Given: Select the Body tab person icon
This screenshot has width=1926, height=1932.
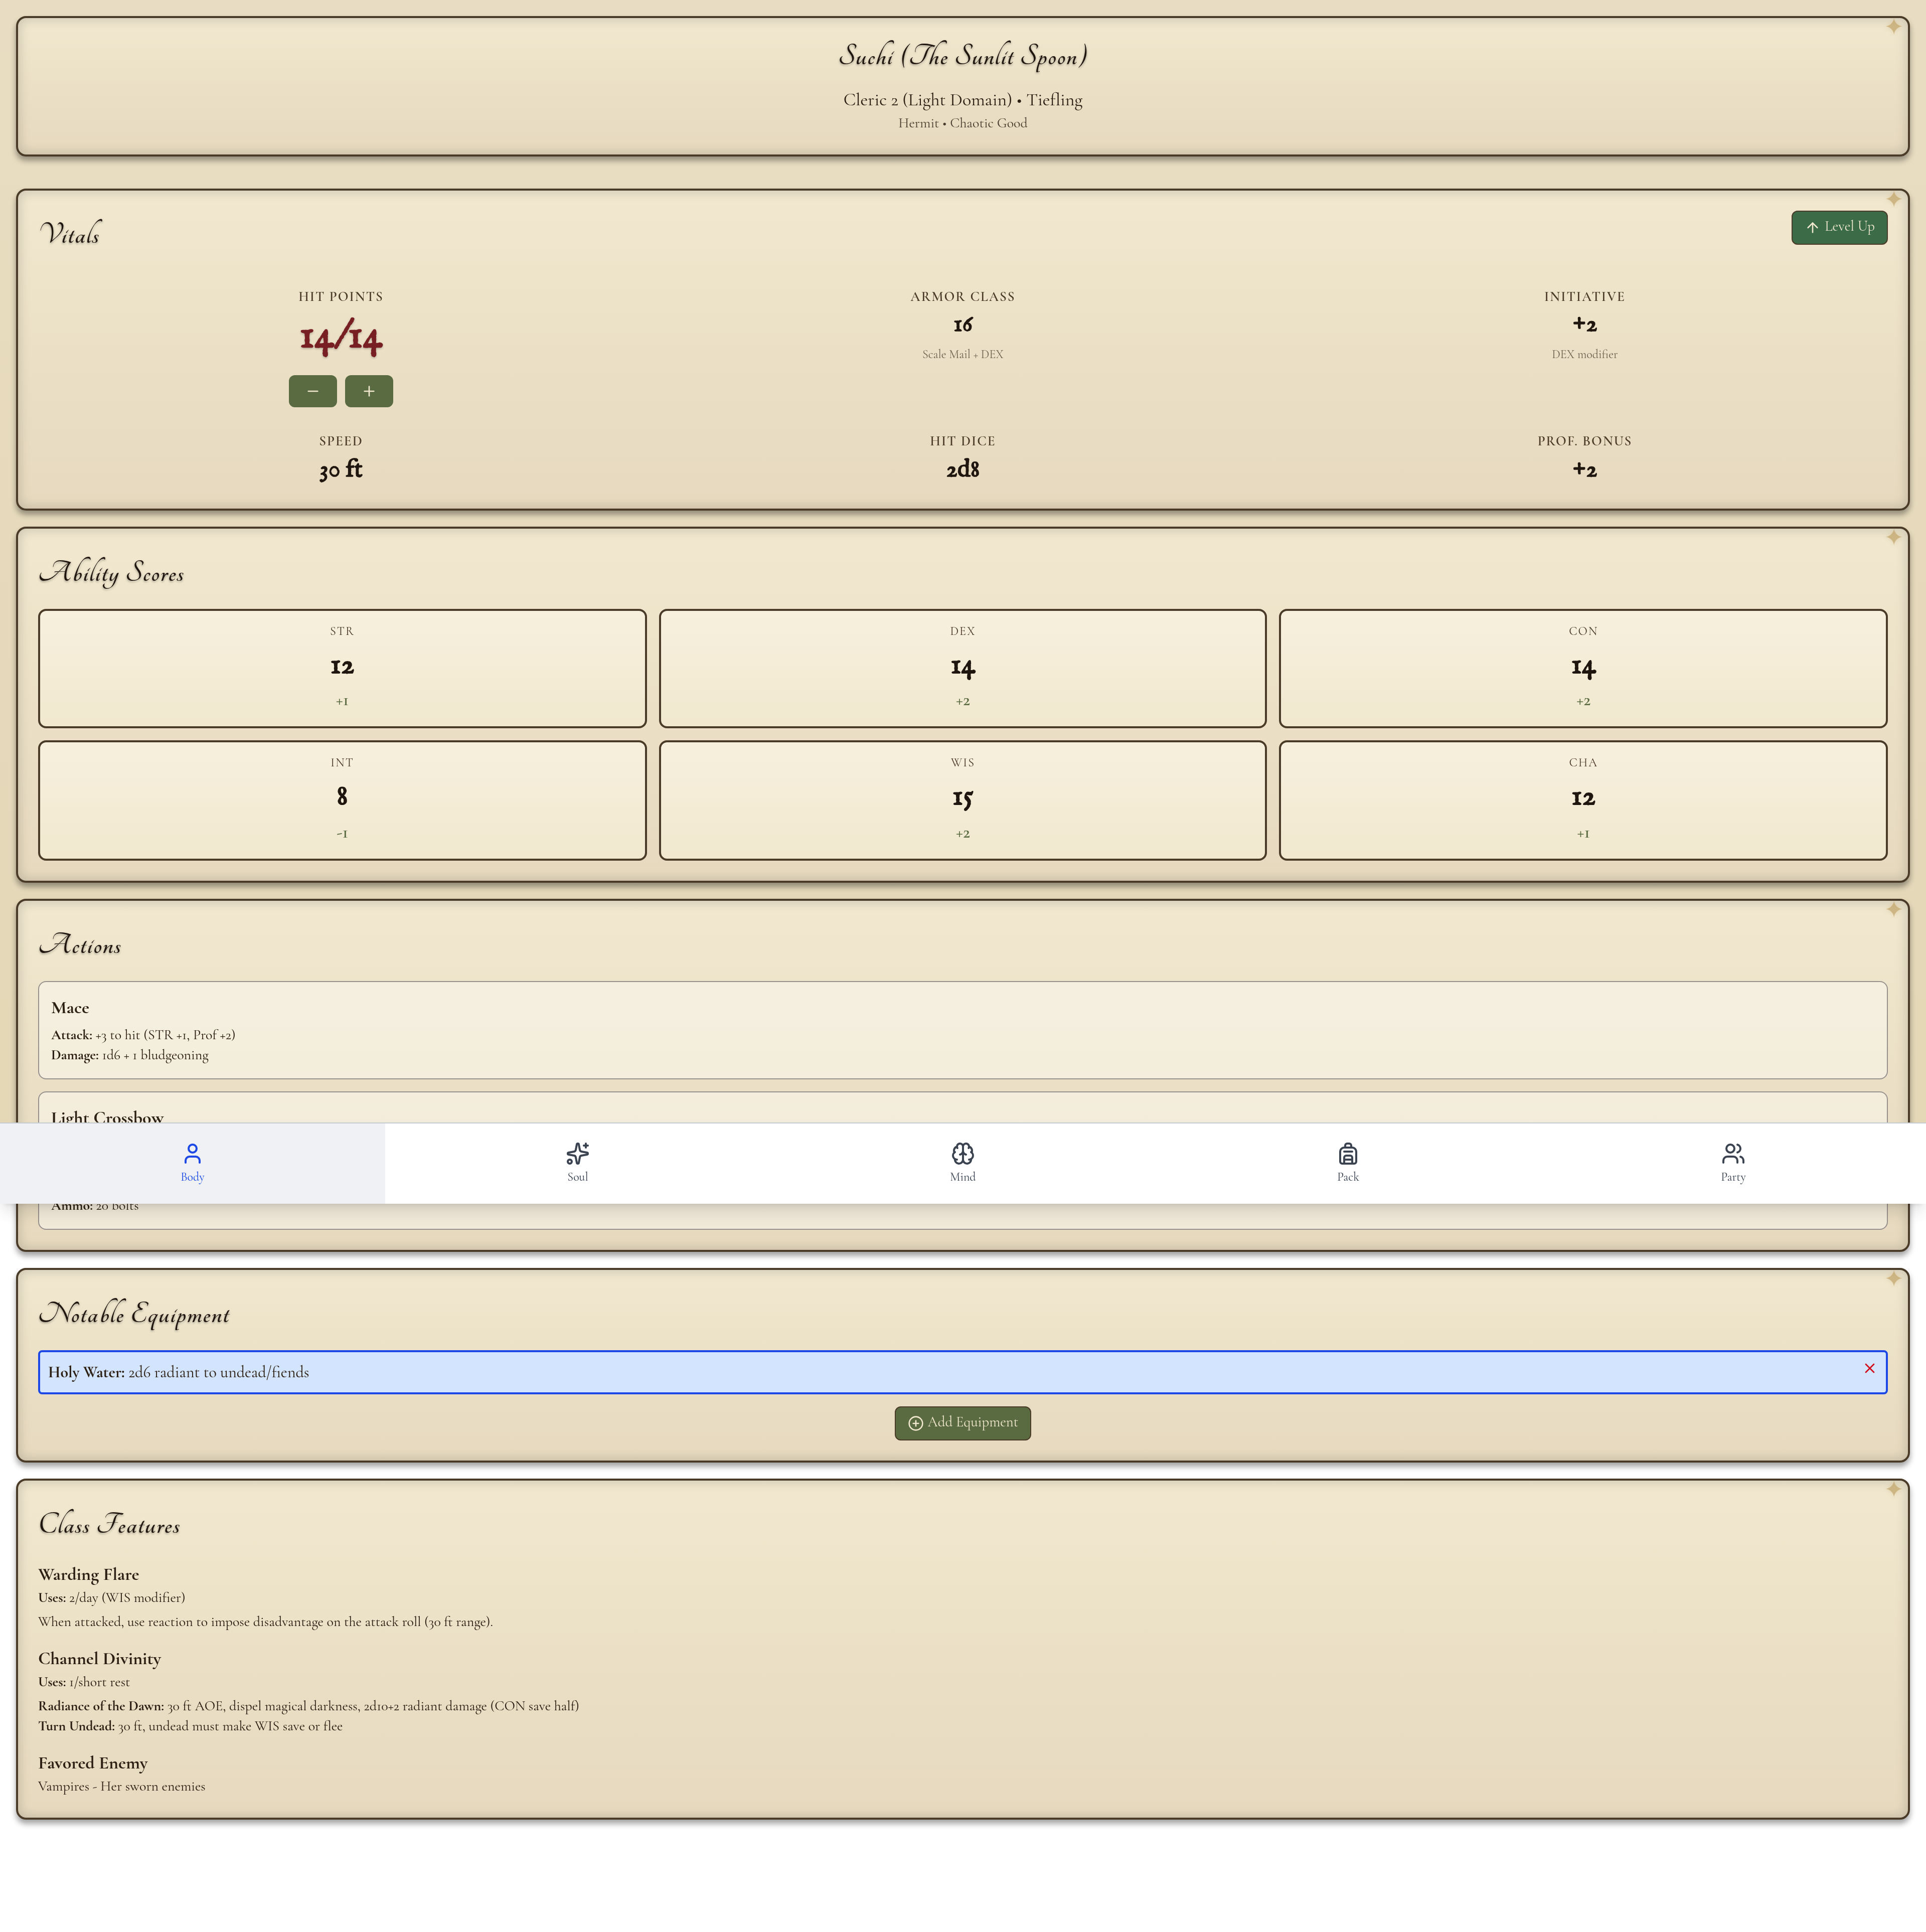Looking at the screenshot, I should pyautogui.click(x=192, y=1154).
